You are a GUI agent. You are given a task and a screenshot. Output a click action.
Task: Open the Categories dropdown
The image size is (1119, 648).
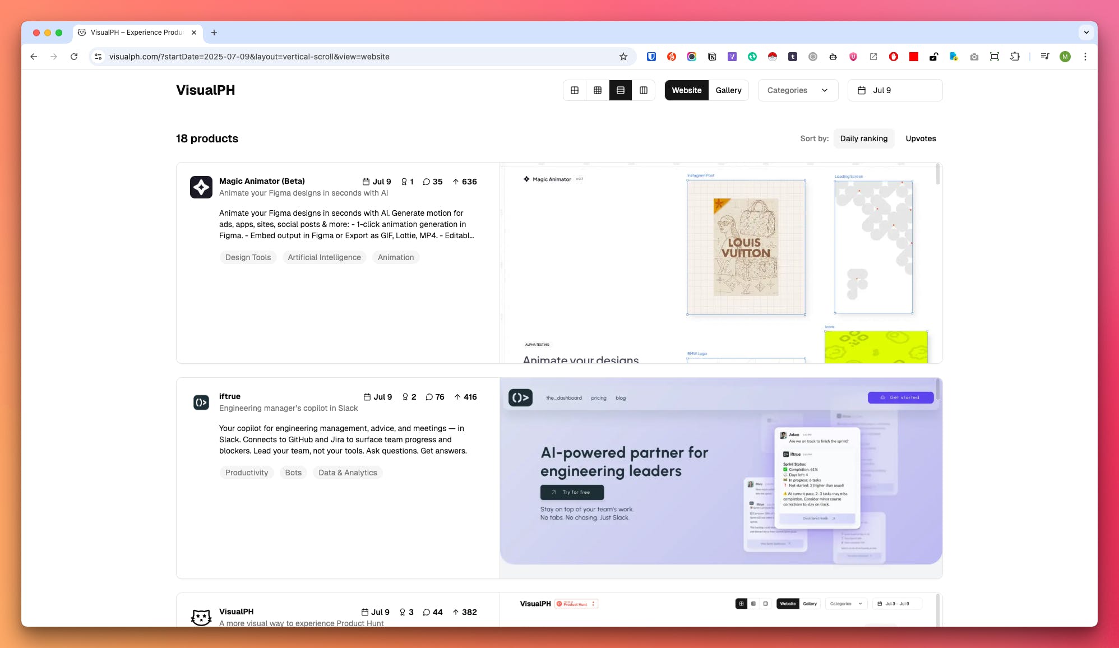[798, 90]
